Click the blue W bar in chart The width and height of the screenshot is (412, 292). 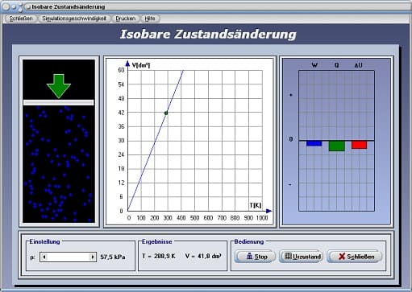pyautogui.click(x=314, y=143)
